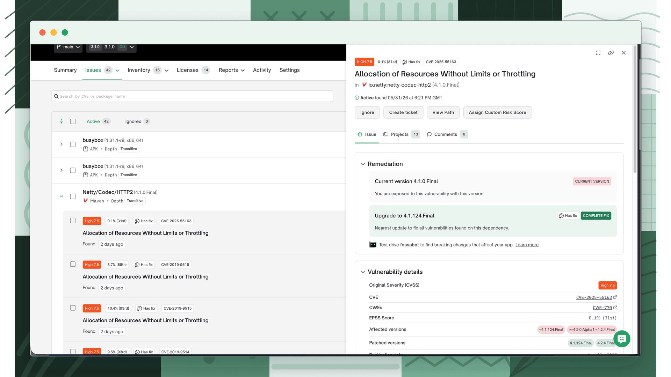Click Has fix badge on CVE-2025-55163 list row

pyautogui.click(x=144, y=221)
